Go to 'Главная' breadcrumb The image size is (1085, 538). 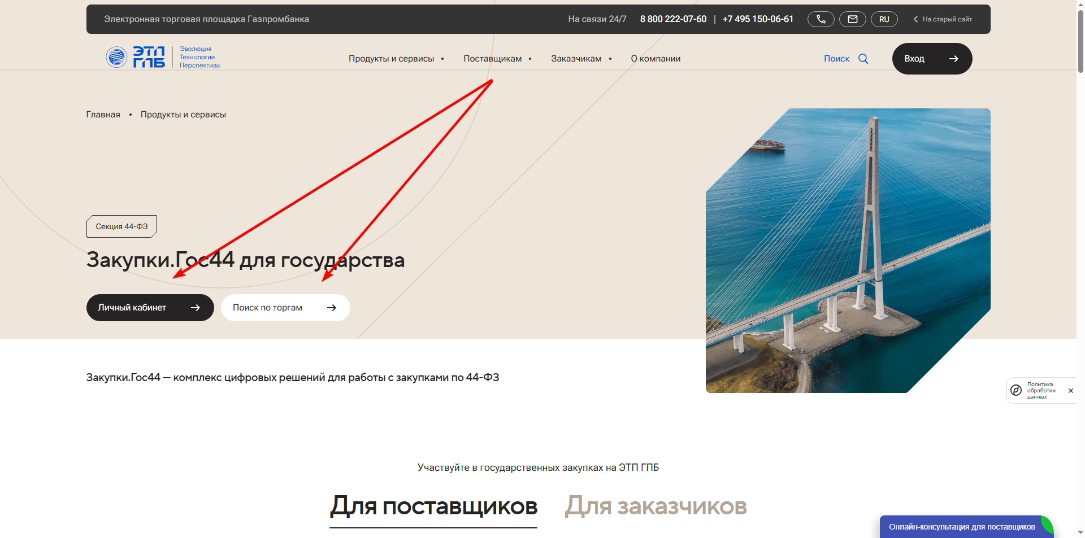pyautogui.click(x=103, y=115)
